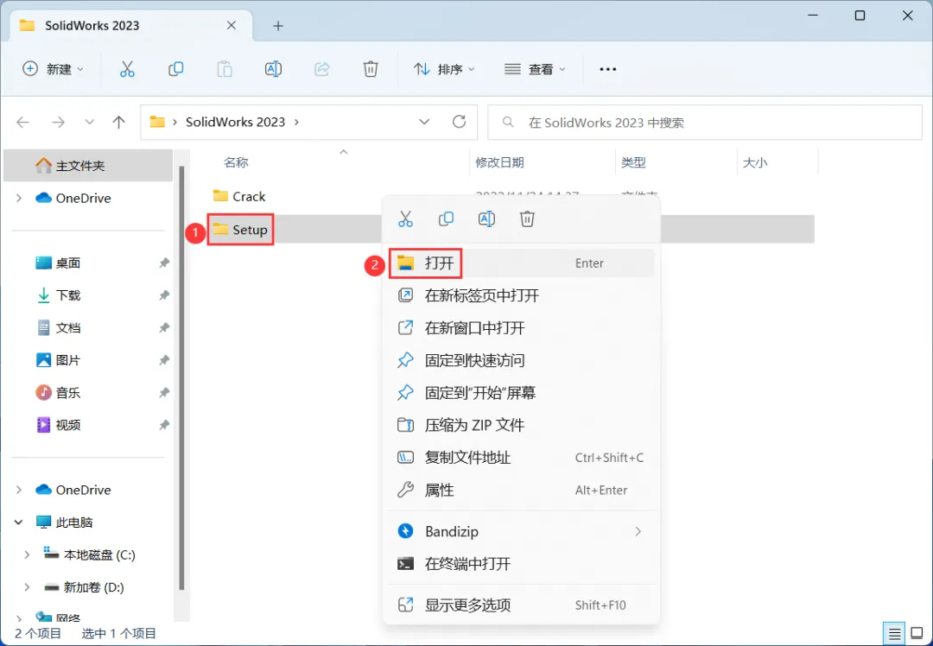Choose 固定到快速访问 from context menu
Viewport: 933px width, 646px height.
coord(522,360)
